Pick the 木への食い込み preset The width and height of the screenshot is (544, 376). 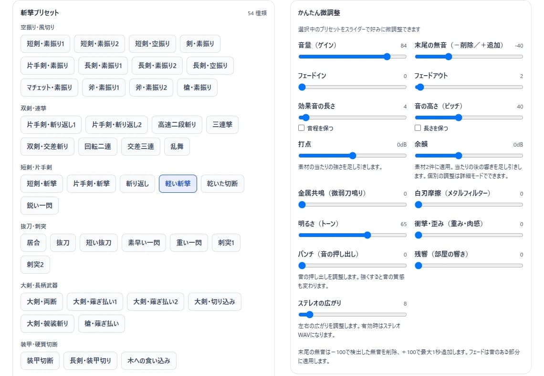(x=149, y=361)
